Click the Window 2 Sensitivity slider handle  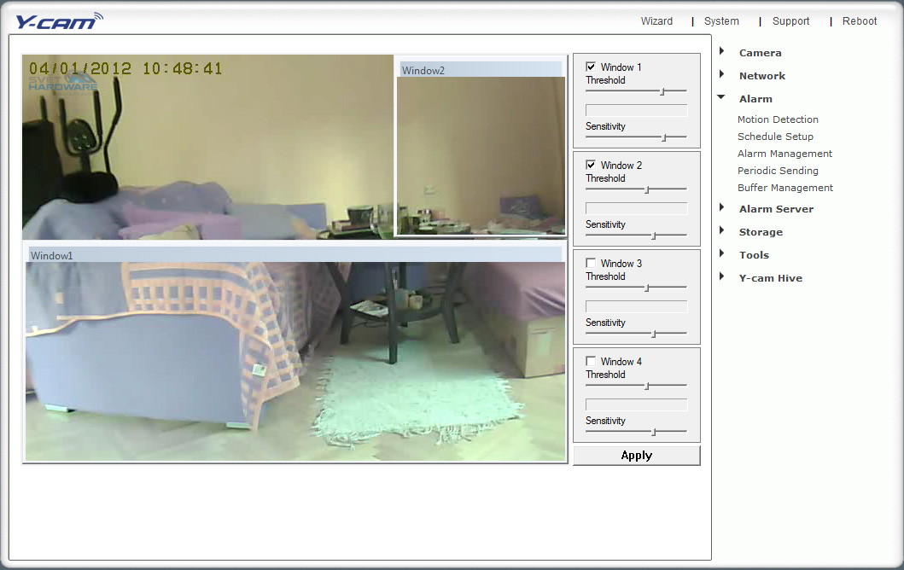(654, 236)
